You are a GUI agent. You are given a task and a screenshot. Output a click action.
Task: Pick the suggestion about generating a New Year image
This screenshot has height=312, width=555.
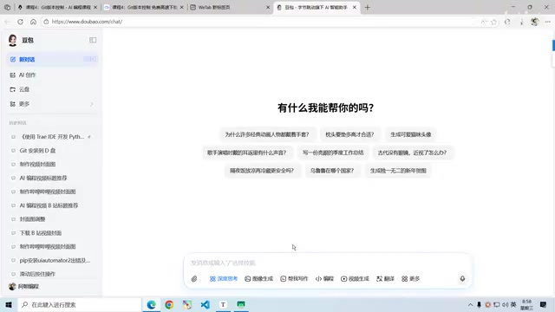pos(398,171)
